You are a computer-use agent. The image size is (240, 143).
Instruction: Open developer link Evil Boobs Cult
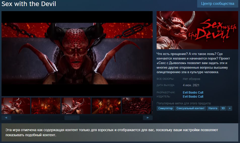point(193,92)
